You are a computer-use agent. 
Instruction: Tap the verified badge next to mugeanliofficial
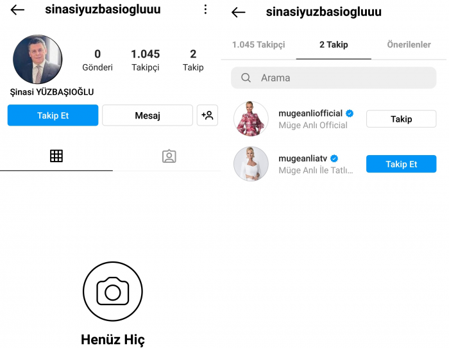[x=350, y=113]
